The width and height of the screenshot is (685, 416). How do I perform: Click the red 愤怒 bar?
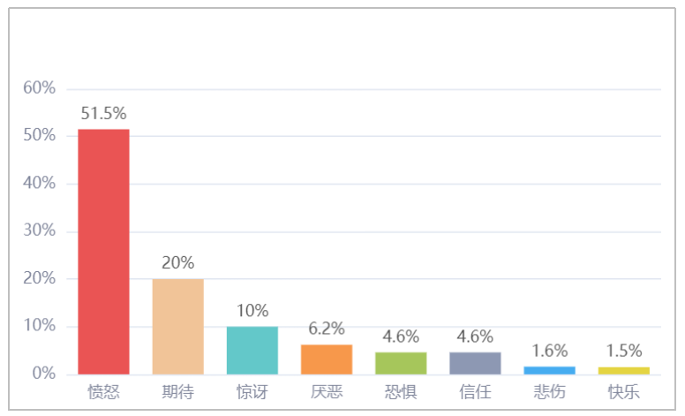[x=103, y=252]
